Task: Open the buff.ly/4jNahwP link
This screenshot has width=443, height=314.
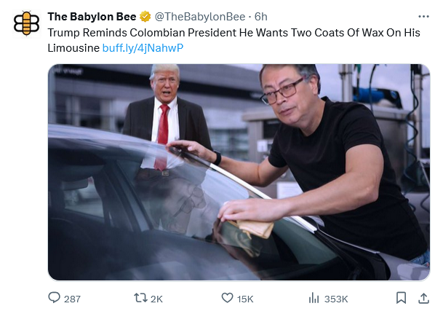Action: (x=143, y=48)
